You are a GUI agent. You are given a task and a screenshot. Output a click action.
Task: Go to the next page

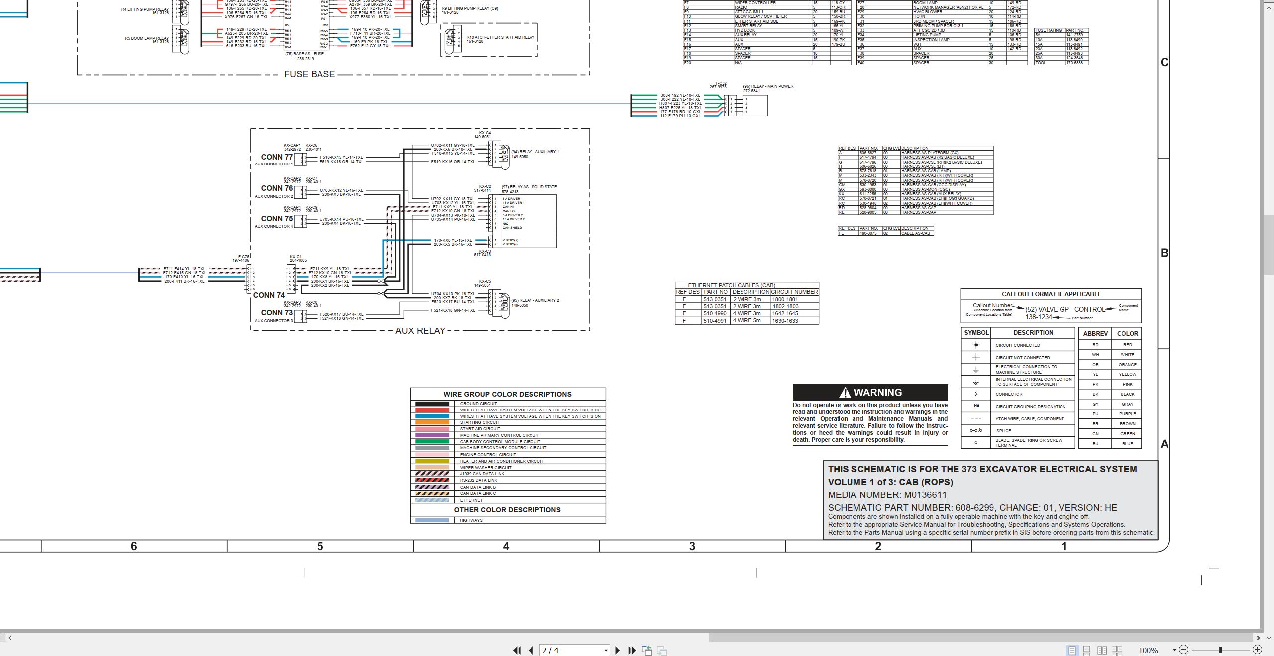click(618, 650)
